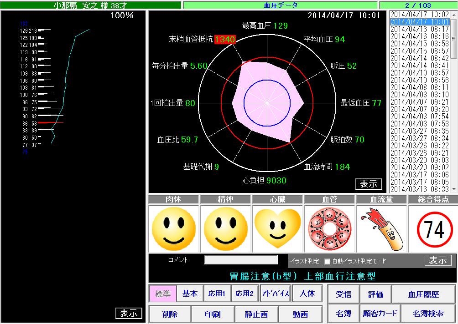Click the 肉体 smiley face icon

(x=173, y=228)
